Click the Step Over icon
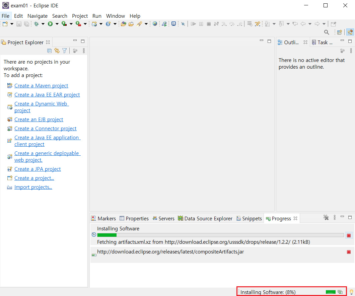 pyautogui.click(x=232, y=24)
